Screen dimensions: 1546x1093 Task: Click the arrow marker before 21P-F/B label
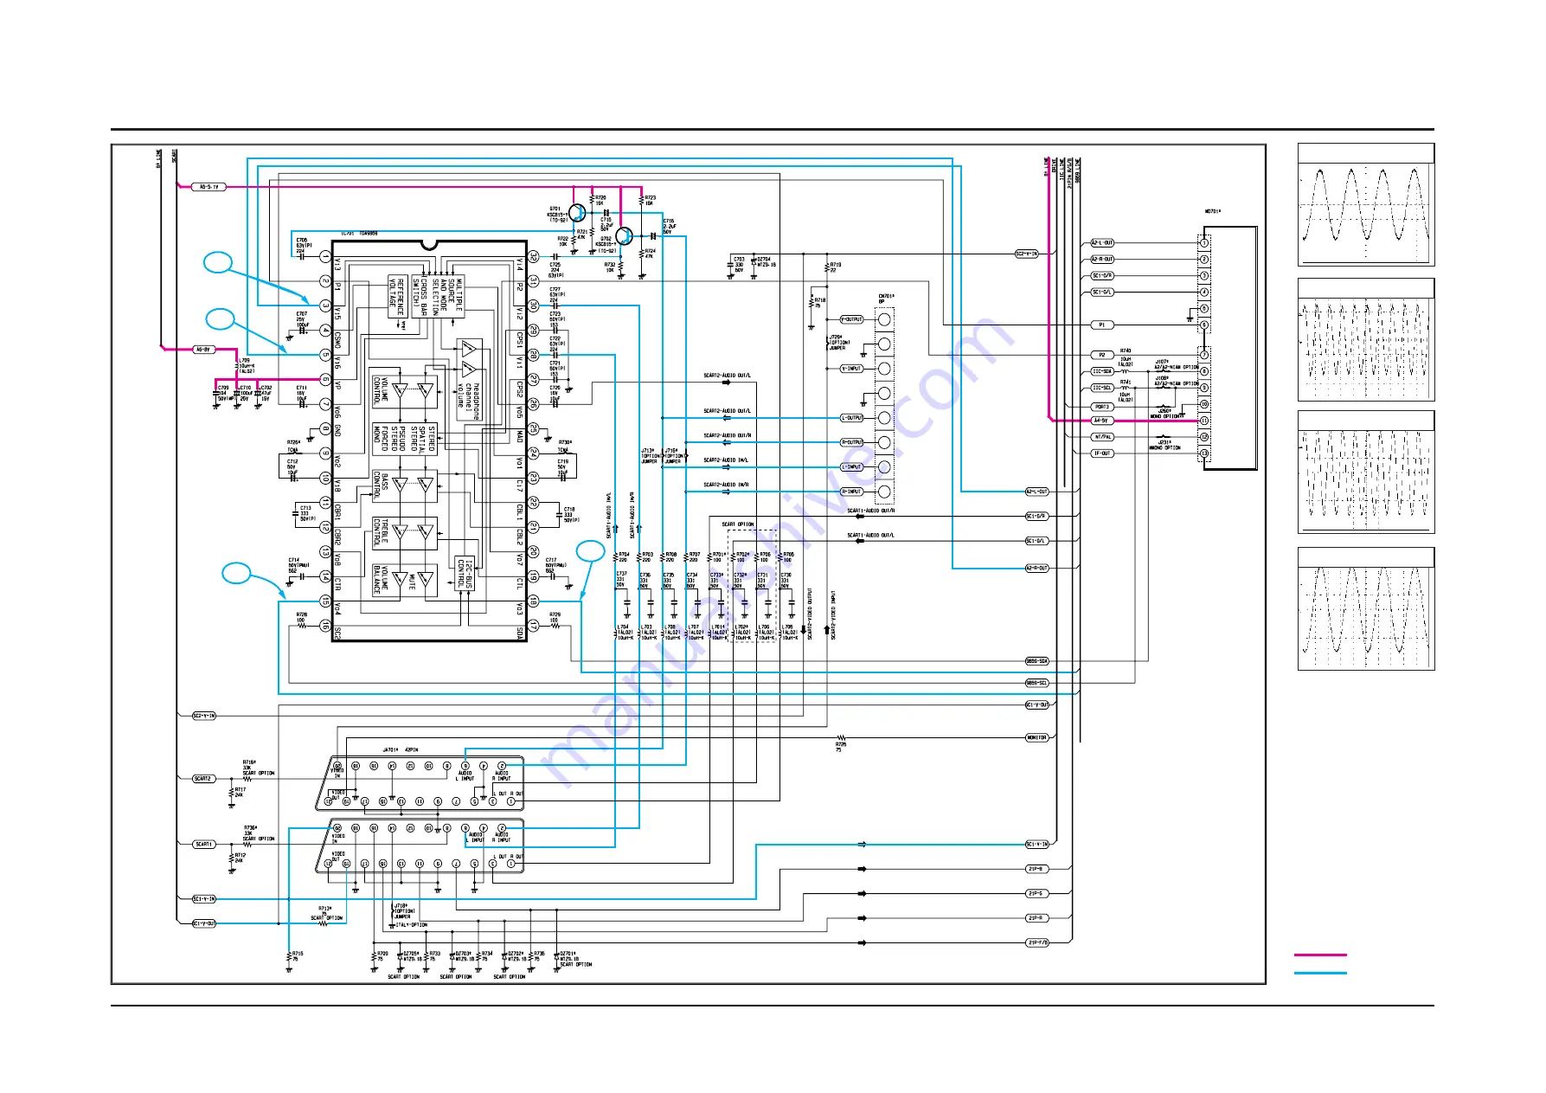862,942
